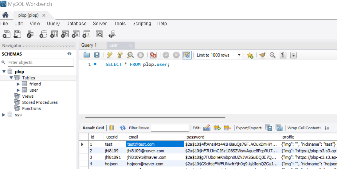Expand the user table node
Viewport: 337px width, 169px height.
point(18,90)
